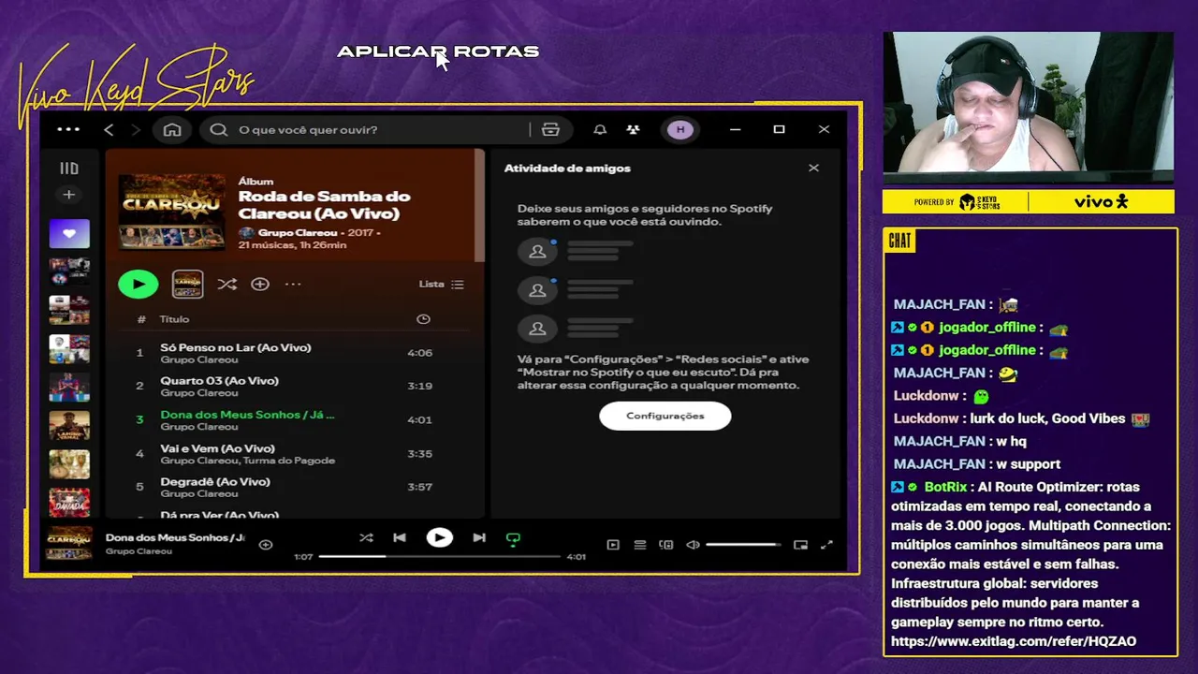This screenshot has width=1198, height=674.
Task: Open the Queue icon
Action: [640, 545]
